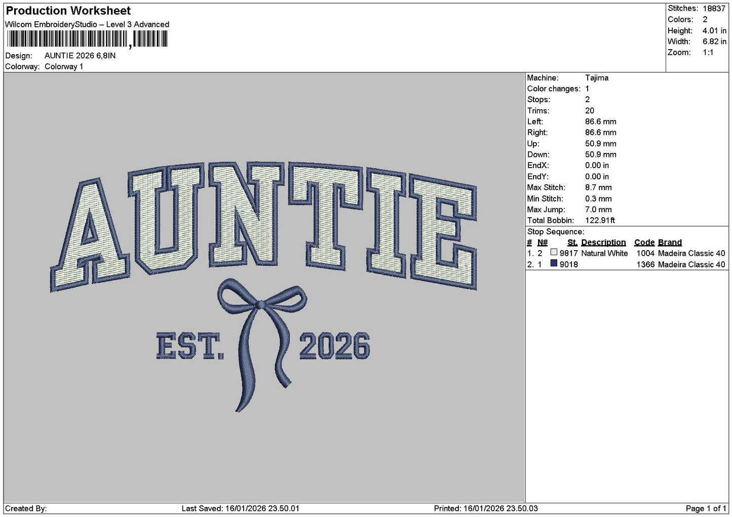Image resolution: width=732 pixels, height=517 pixels.
Task: Click the Stitches value 18837
Action: tap(714, 9)
